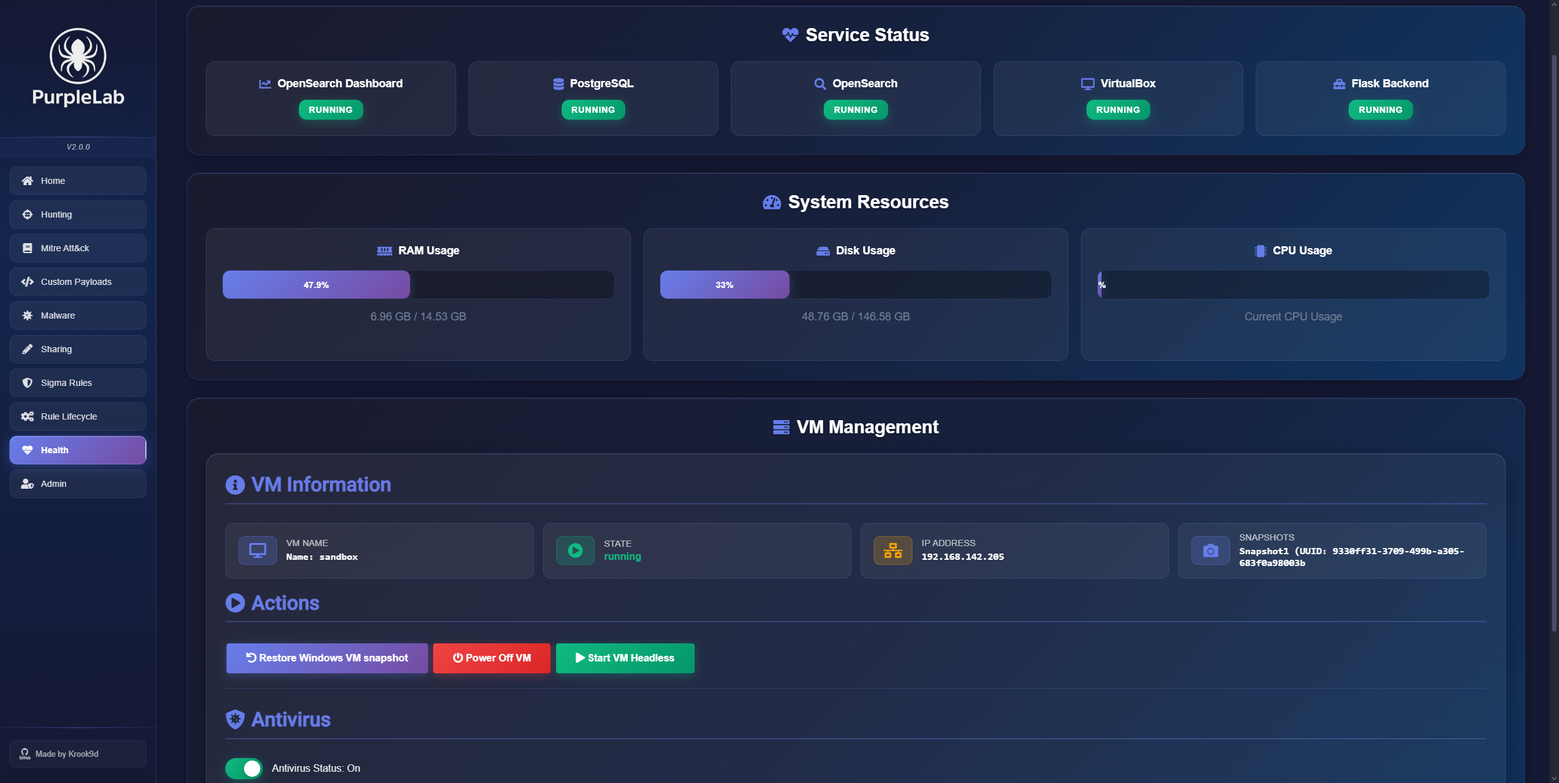Click the Sharing pencil icon
Screen dimensions: 1559x783
27,349
